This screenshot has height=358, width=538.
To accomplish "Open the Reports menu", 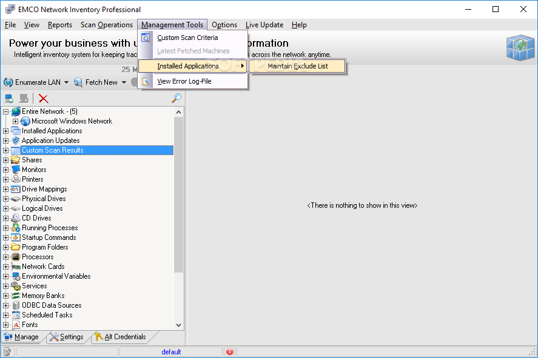I will tap(60, 25).
